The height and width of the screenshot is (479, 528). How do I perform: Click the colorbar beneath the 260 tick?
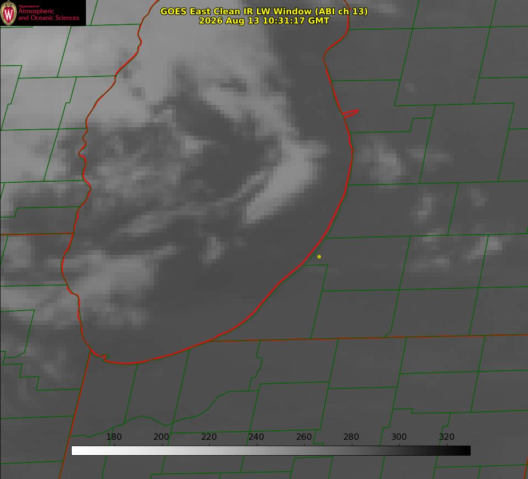(x=305, y=451)
